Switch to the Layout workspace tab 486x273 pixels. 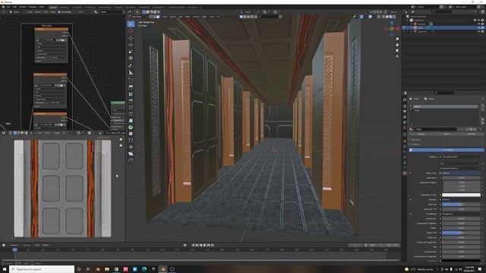coord(53,7)
